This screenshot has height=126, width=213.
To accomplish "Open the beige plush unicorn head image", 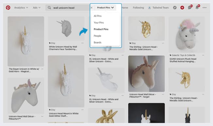I will pyautogui.click(x=146, y=74).
